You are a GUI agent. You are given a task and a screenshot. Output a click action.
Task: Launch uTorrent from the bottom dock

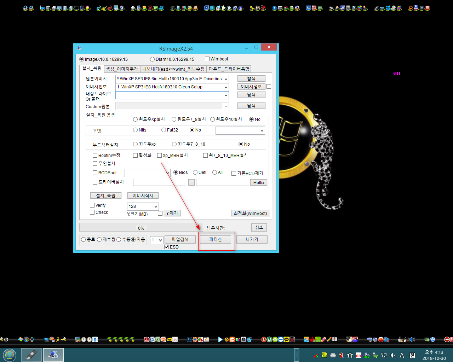pyautogui.click(x=269, y=339)
